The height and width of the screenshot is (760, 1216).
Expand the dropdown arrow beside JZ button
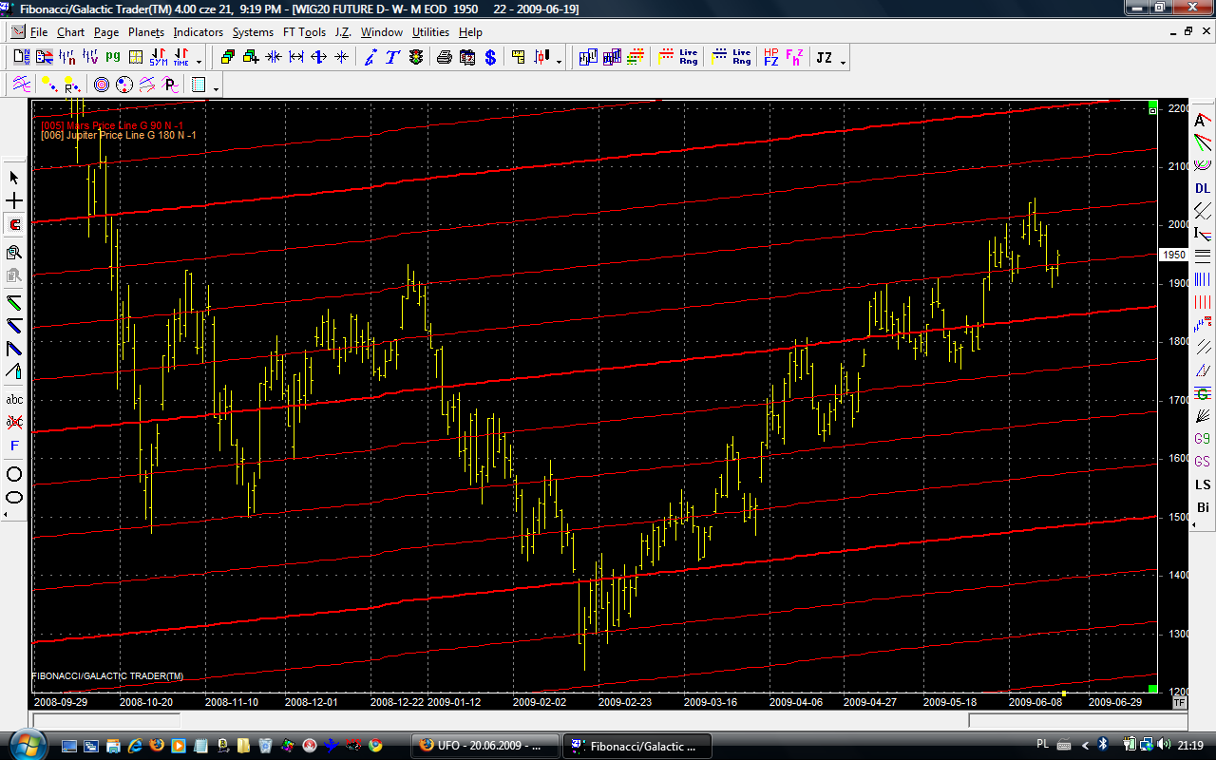(843, 62)
